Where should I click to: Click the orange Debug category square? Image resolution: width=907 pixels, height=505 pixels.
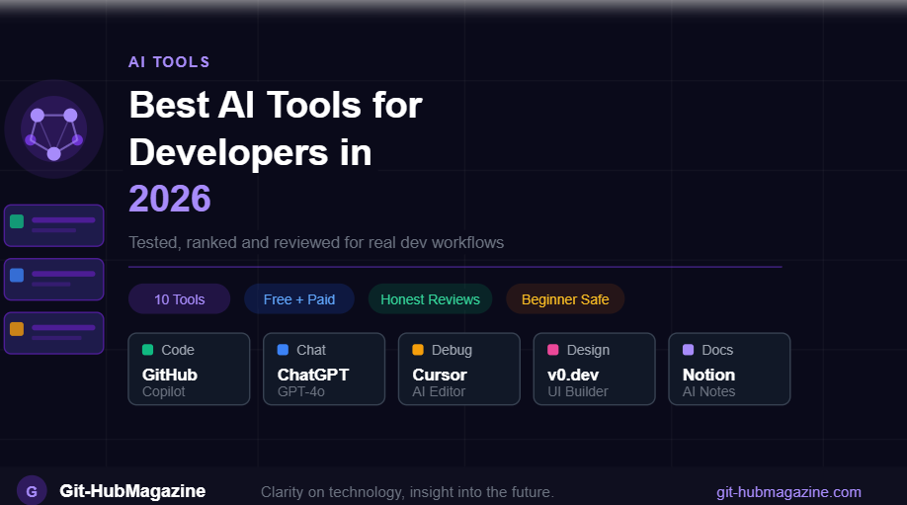click(x=418, y=350)
